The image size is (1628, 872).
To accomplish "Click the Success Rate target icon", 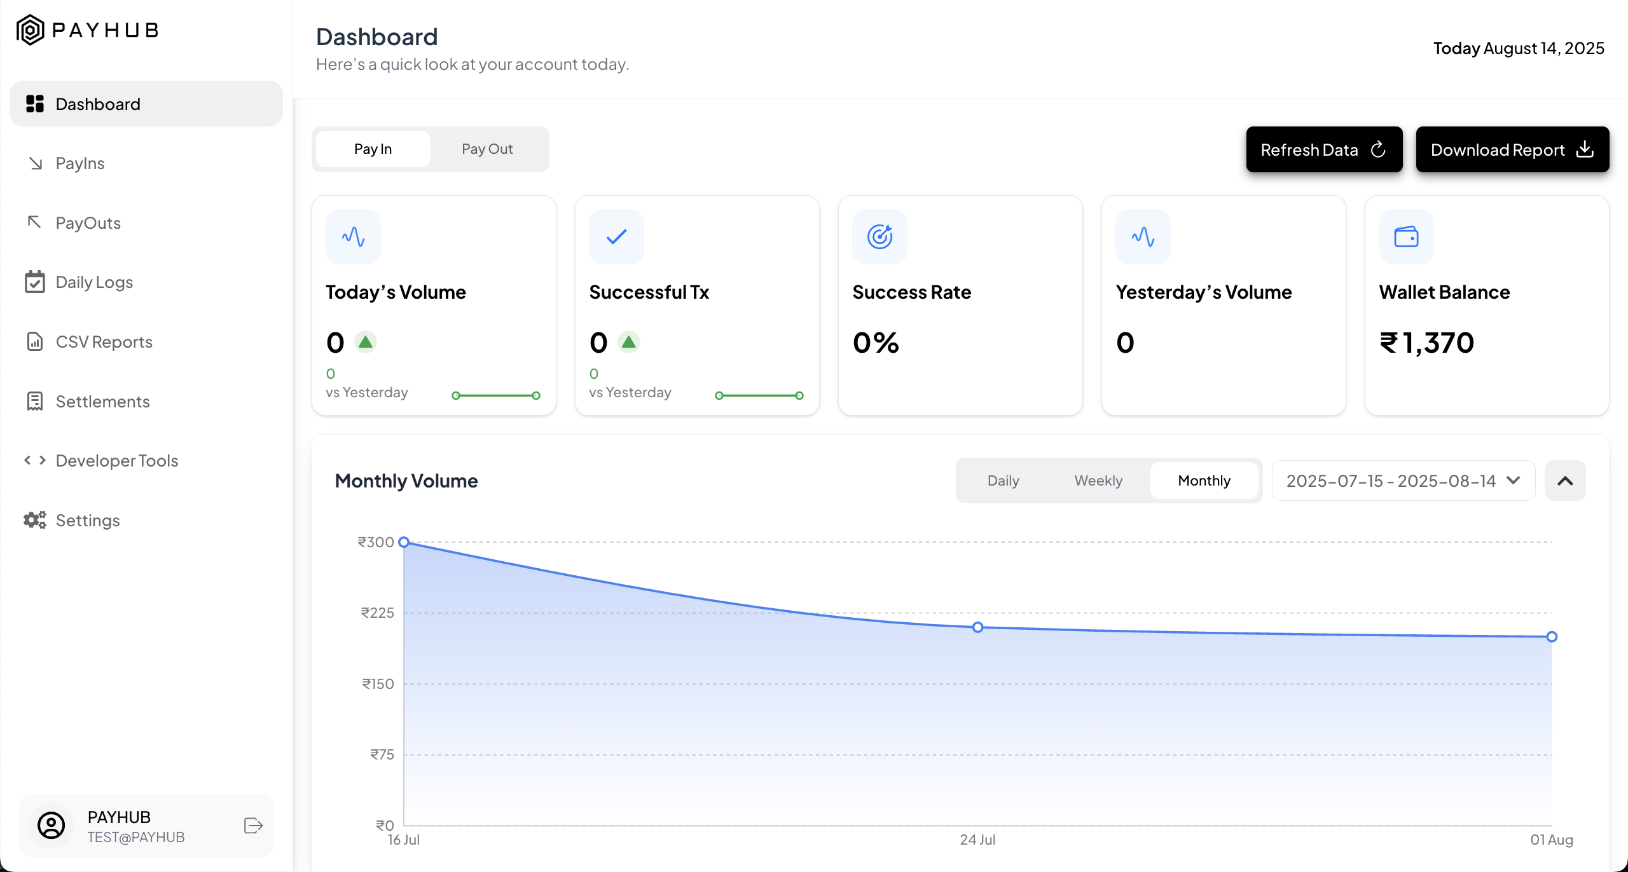I will click(x=880, y=236).
